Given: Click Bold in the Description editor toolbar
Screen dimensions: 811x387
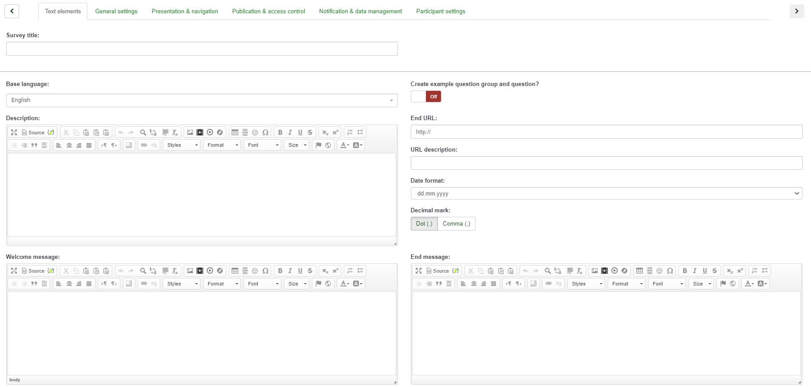Looking at the screenshot, I should [280, 133].
